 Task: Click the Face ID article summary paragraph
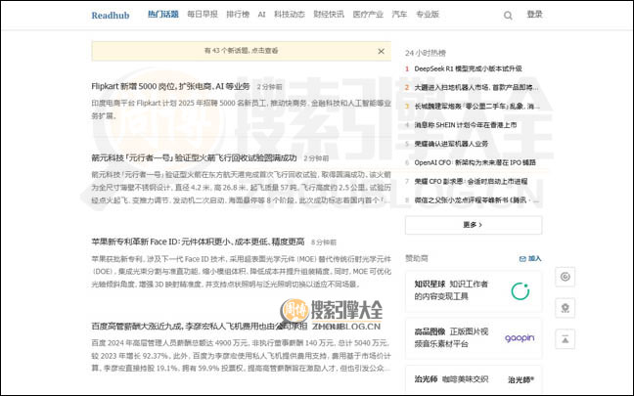(241, 272)
